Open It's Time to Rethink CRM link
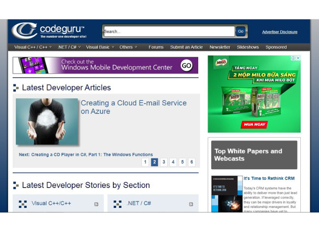This screenshot has height=227, width=319. pyautogui.click(x=269, y=178)
